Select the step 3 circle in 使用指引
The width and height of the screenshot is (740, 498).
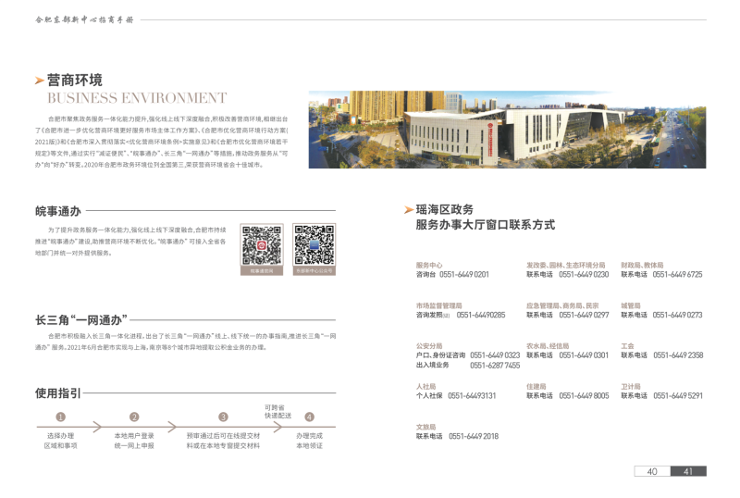(x=223, y=417)
